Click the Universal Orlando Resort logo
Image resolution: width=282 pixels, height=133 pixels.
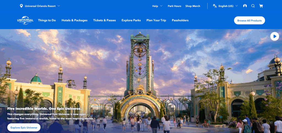25,20
